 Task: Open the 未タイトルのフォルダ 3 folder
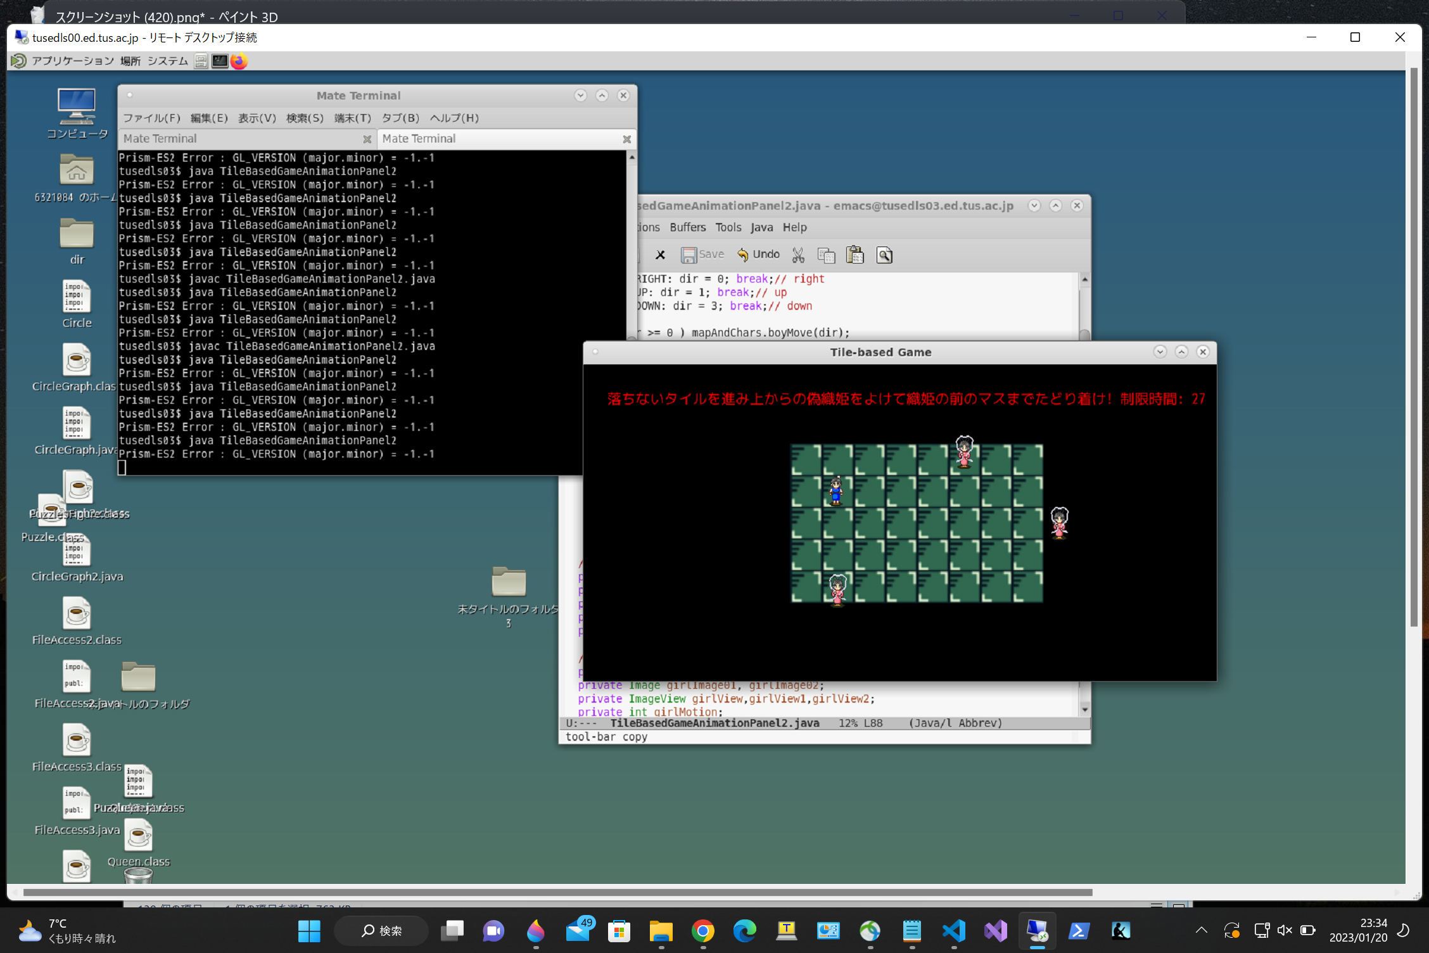(509, 597)
